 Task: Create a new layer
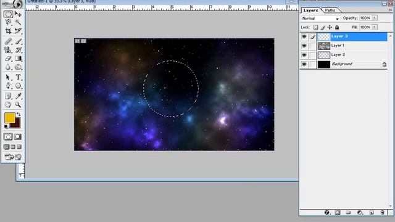click(372, 213)
